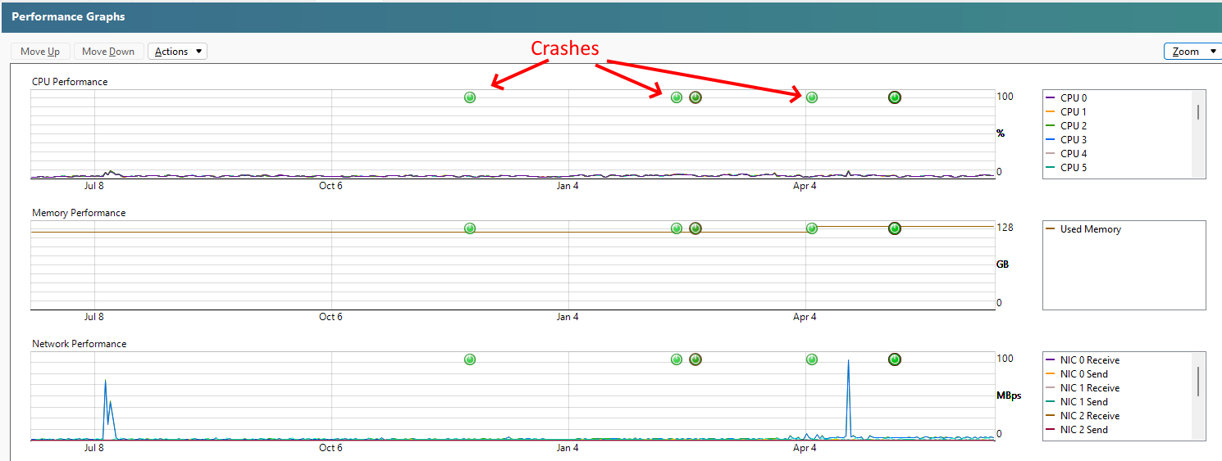
Task: Click the July spike in Network Performance plot
Action: click(107, 409)
